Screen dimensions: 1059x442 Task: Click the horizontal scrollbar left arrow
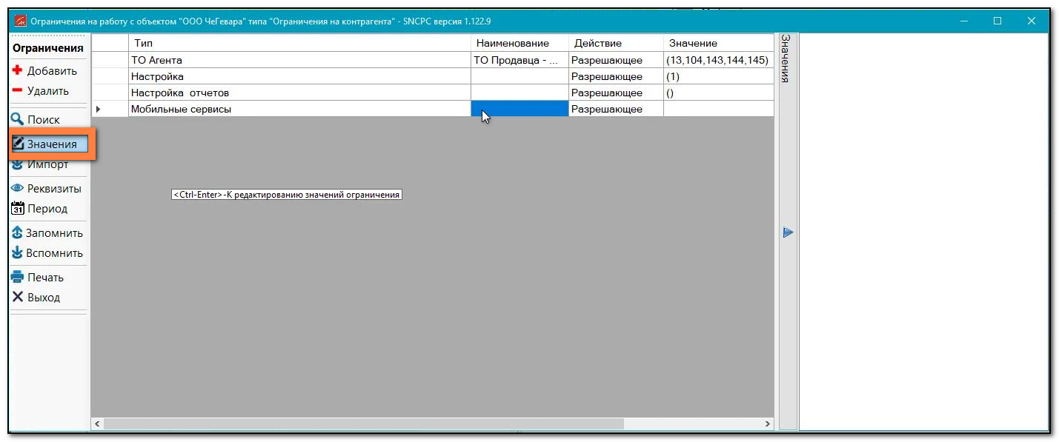98,423
